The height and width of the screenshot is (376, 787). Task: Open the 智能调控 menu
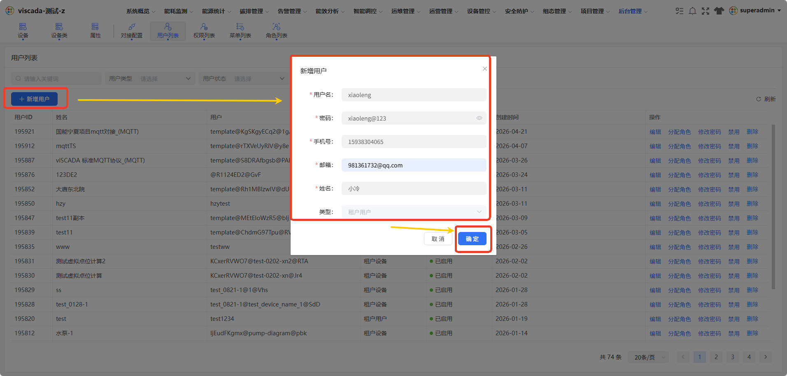tap(368, 11)
